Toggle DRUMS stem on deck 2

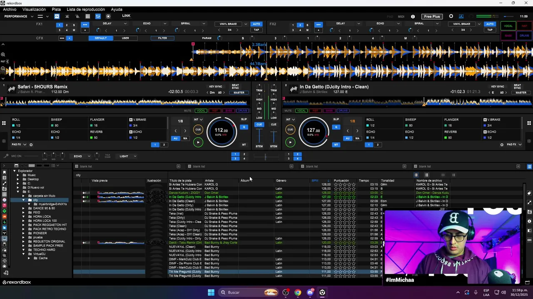click(x=343, y=110)
